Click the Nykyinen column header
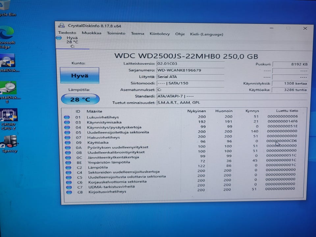This screenshot has width=316, height=237. pos(197,111)
